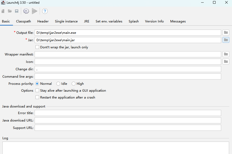This screenshot has width=232, height=154.
Task: Close the Launch4j window
Action: [226, 3]
